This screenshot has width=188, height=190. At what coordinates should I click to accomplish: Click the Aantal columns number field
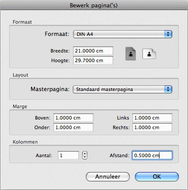68,155
